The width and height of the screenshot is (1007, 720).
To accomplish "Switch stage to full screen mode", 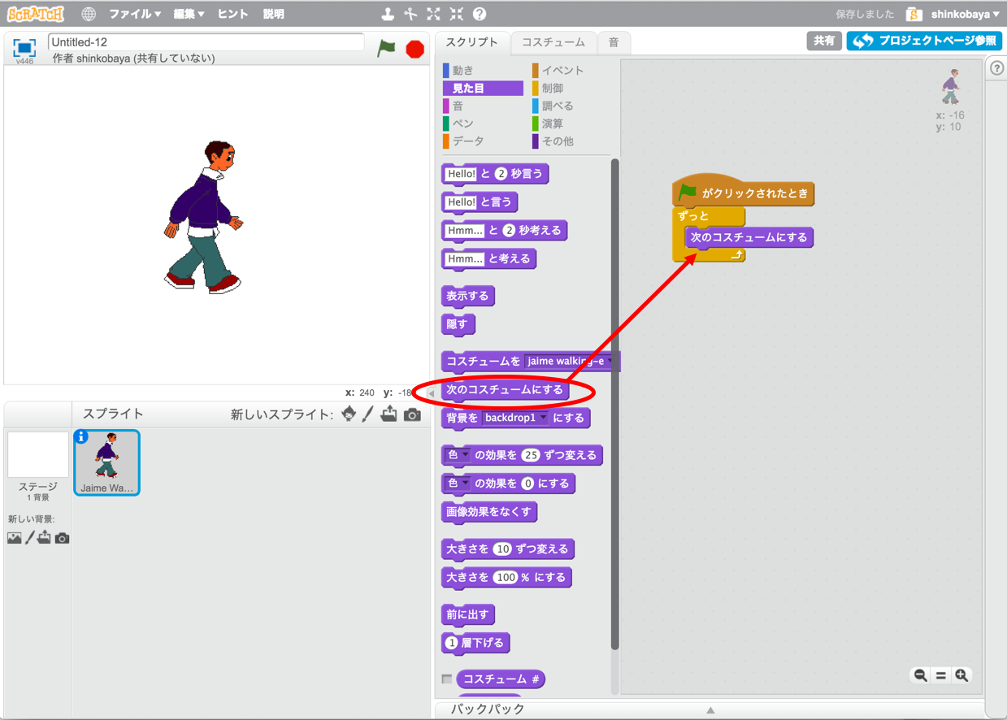I will [x=24, y=47].
